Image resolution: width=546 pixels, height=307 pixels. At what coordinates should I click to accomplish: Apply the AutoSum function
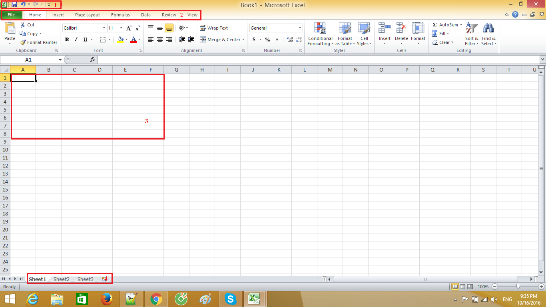pos(445,24)
